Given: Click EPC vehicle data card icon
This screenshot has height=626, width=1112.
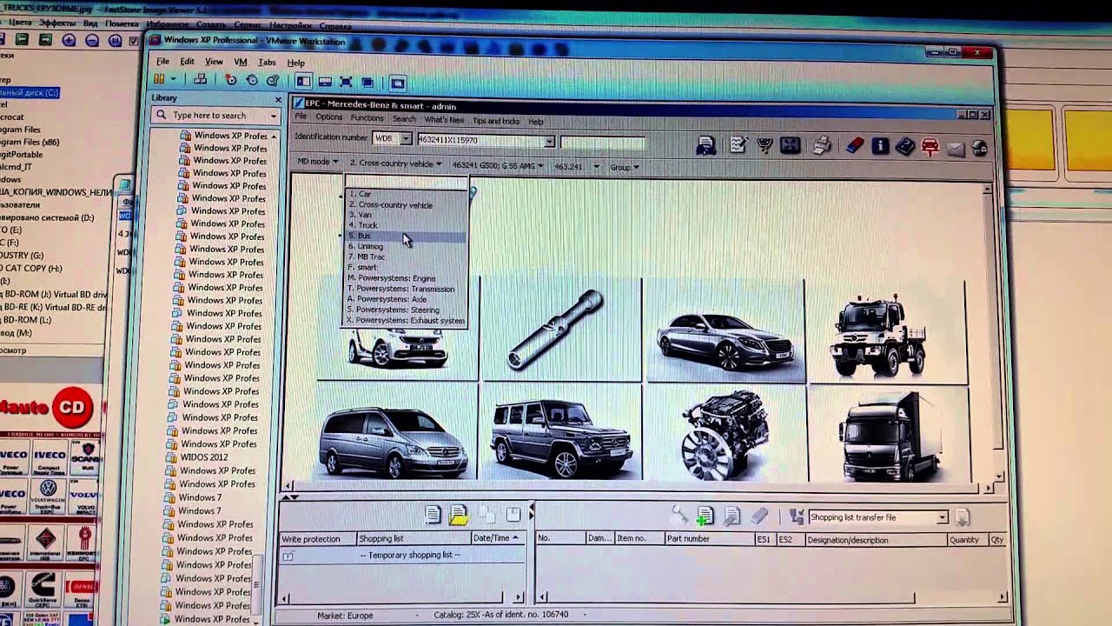Looking at the screenshot, I should pos(705,145).
